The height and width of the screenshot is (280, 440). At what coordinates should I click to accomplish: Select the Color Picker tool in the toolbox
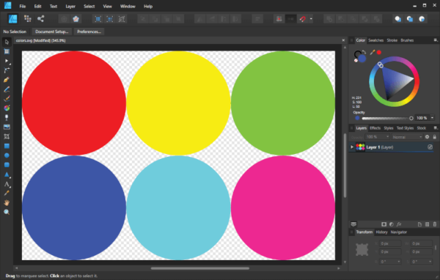click(7, 193)
